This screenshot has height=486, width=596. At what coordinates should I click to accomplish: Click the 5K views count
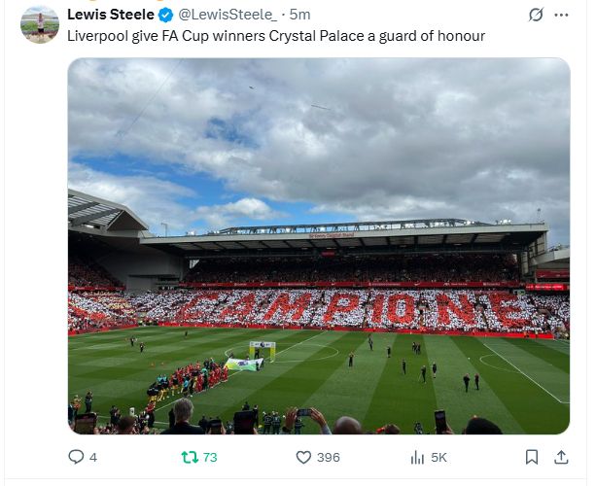(438, 457)
